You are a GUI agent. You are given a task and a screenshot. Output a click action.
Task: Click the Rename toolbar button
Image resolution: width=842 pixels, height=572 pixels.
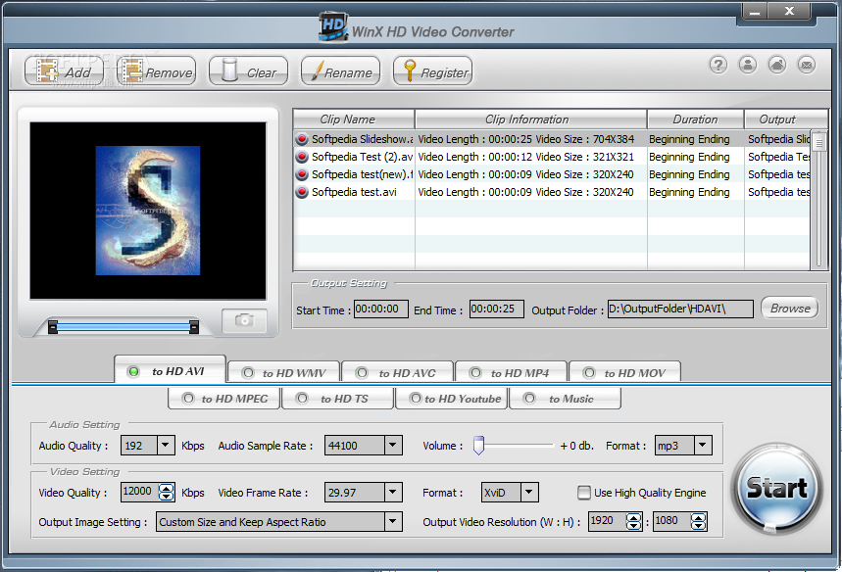[x=340, y=71]
